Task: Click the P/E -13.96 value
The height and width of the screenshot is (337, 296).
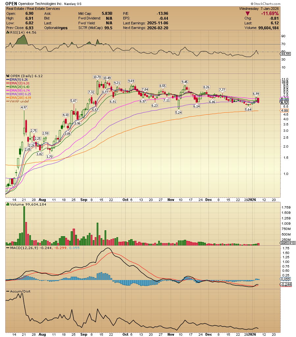Action: (x=162, y=13)
